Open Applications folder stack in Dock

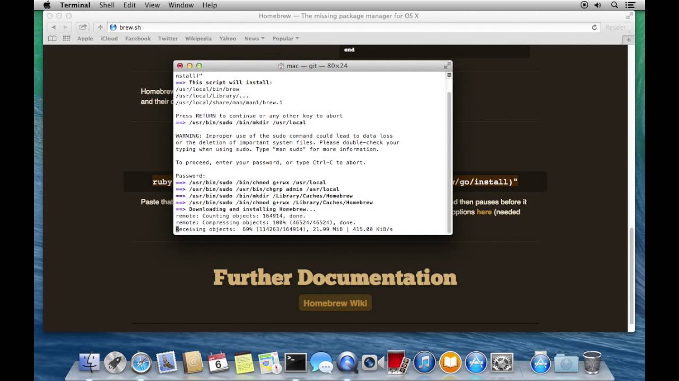click(x=541, y=362)
